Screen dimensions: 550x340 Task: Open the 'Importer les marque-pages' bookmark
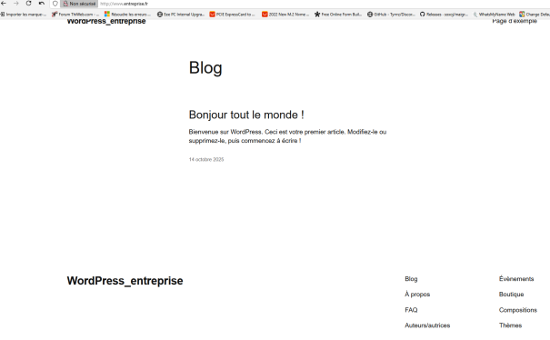click(23, 15)
